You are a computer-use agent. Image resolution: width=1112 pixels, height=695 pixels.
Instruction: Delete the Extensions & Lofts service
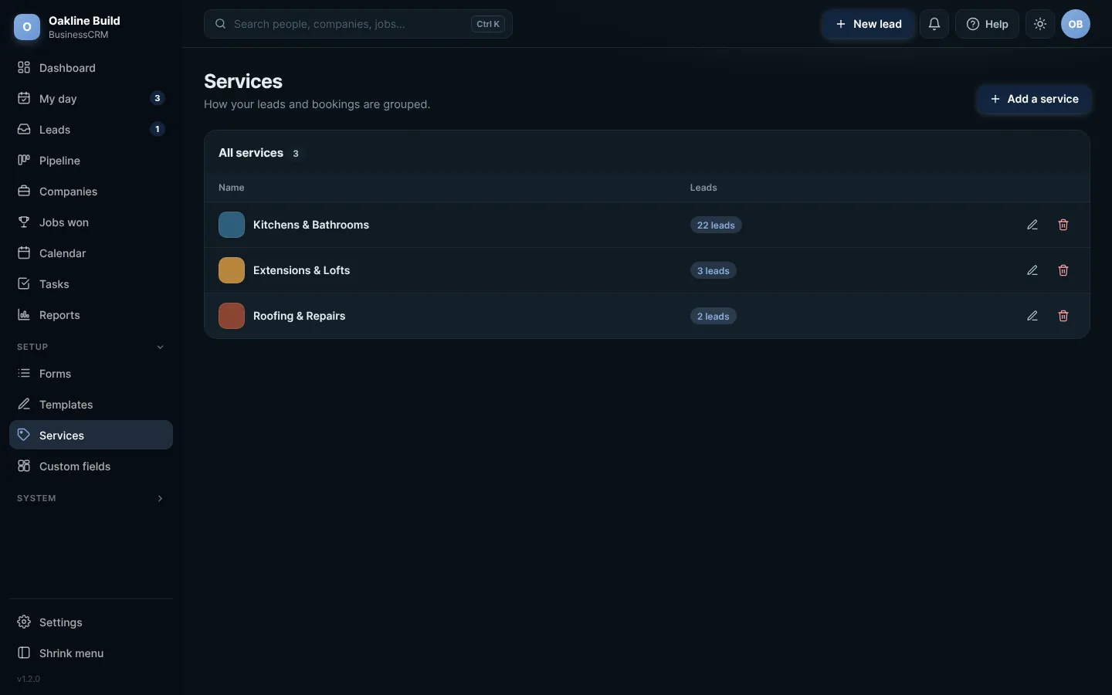1063,270
